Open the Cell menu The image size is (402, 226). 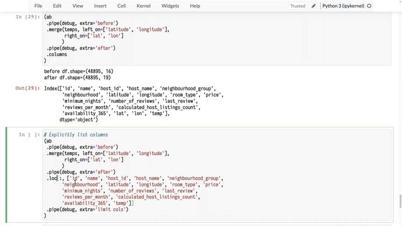coord(121,6)
